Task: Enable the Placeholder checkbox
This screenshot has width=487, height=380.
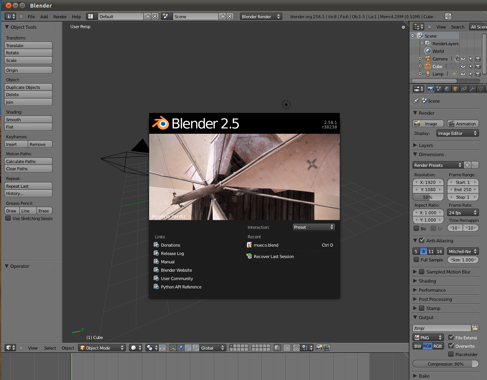Action: 451,354
